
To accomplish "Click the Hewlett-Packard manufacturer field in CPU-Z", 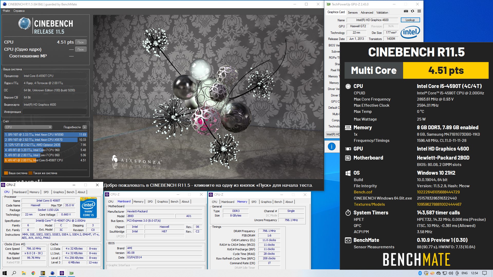I will (164, 211).
